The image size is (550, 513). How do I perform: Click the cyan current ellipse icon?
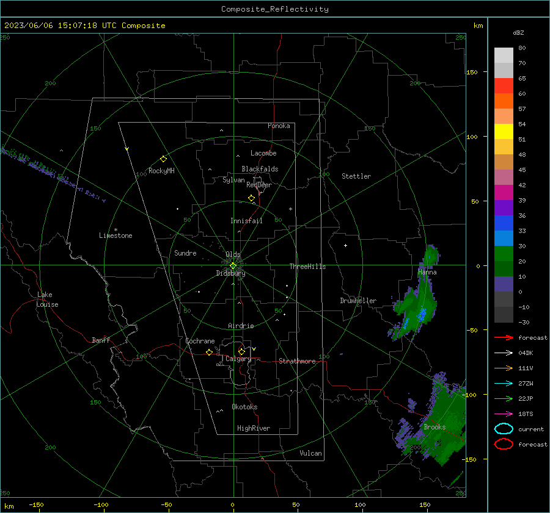pyautogui.click(x=504, y=429)
